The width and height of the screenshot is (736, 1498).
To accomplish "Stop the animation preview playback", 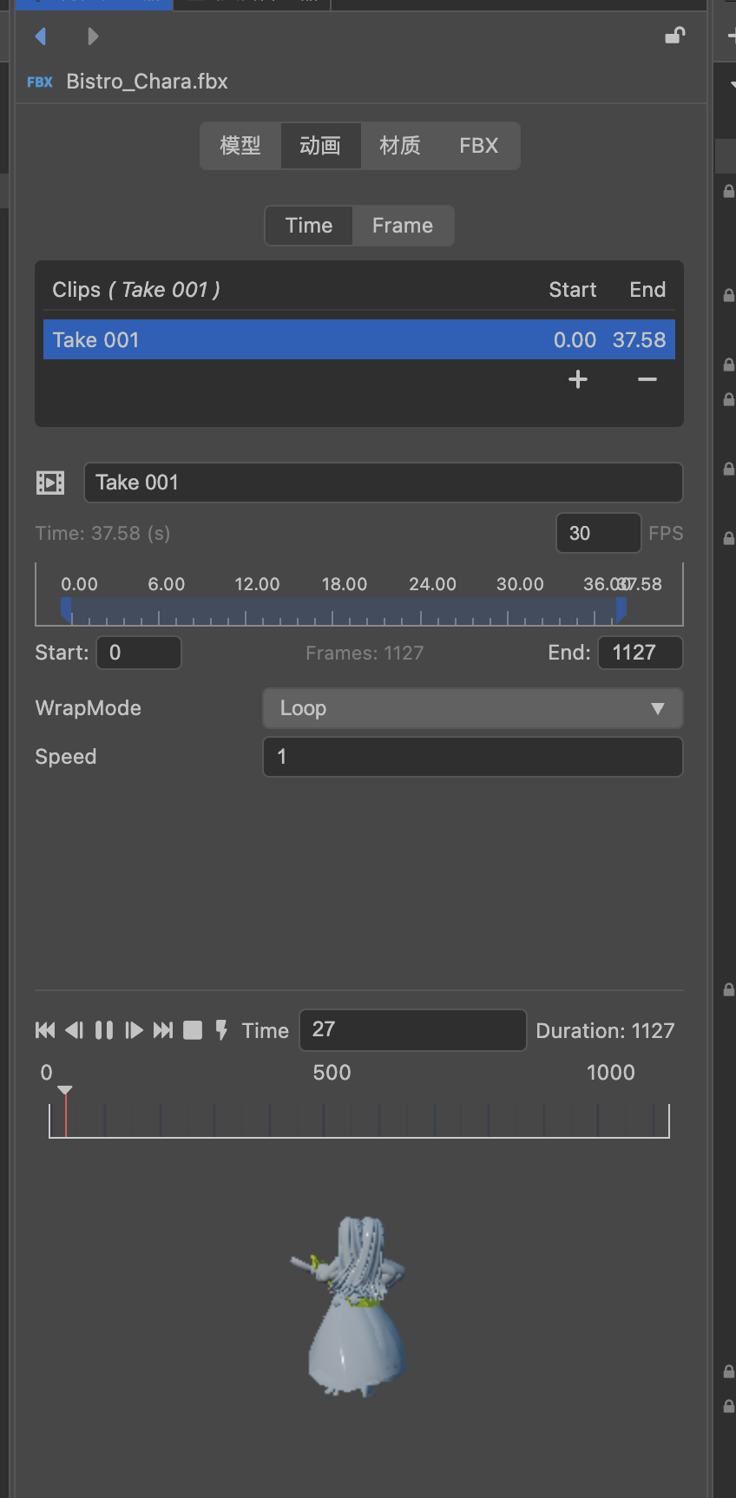I will pos(193,1030).
